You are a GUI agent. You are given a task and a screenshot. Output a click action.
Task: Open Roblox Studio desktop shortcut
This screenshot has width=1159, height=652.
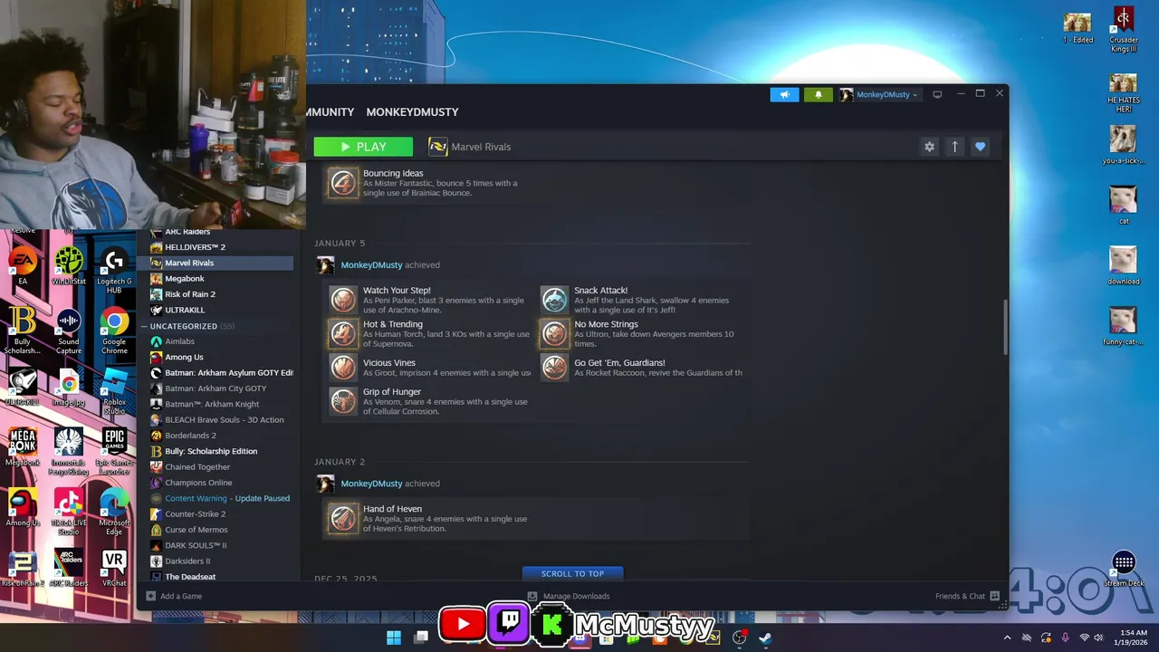pyautogui.click(x=114, y=391)
